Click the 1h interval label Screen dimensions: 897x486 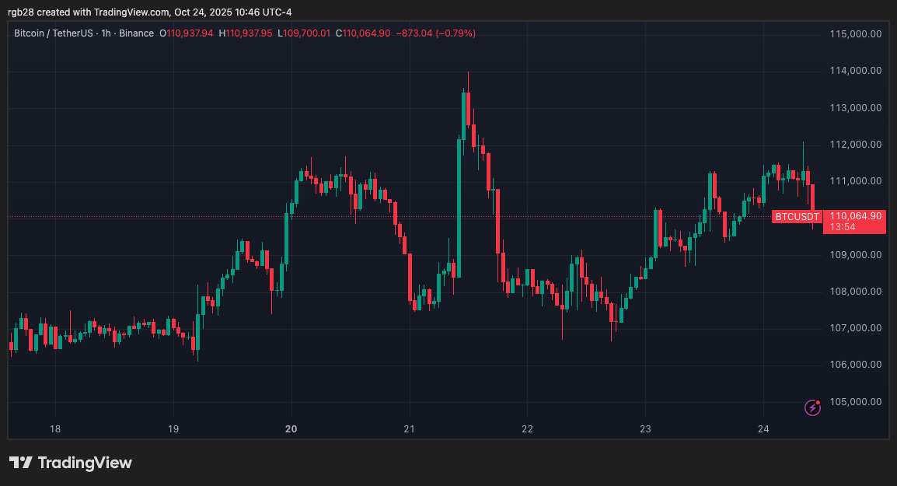106,33
